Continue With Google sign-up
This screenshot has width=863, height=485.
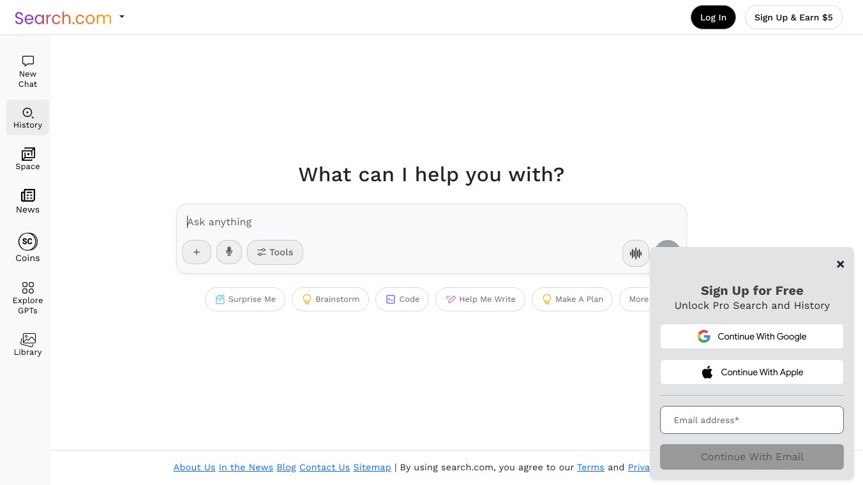coord(752,336)
